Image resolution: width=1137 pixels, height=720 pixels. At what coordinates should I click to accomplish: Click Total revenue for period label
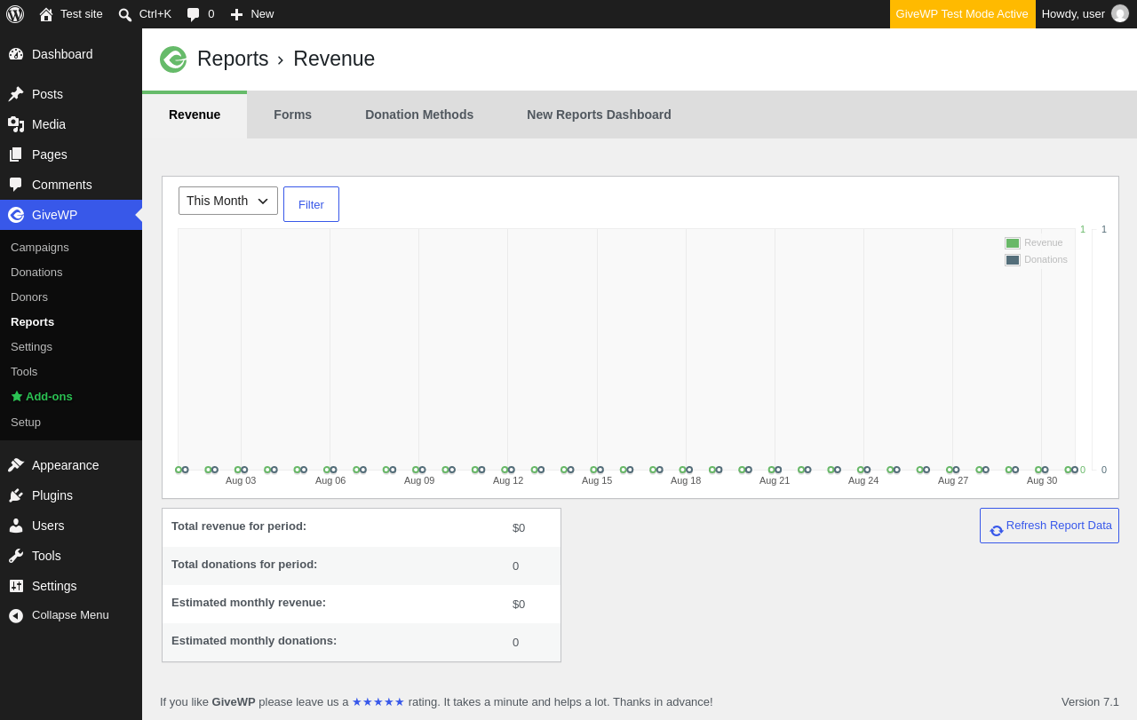[x=239, y=526]
